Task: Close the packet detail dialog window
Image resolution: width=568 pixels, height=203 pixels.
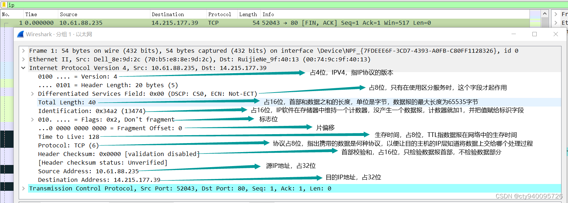Action: pos(556,34)
